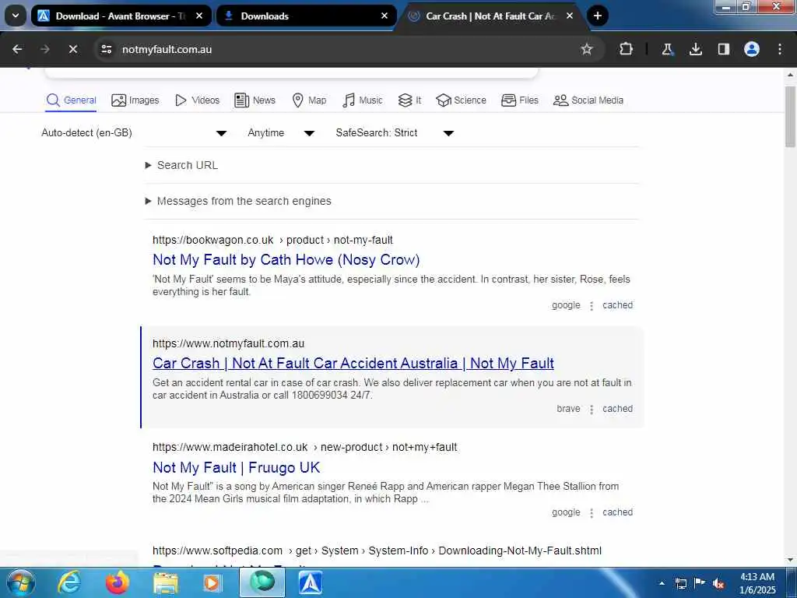Image resolution: width=797 pixels, height=598 pixels.
Task: Show browser downloads tray icon
Action: pyautogui.click(x=695, y=49)
